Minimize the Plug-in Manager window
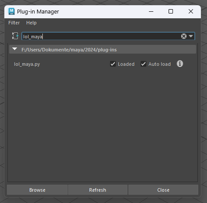 pyautogui.click(x=151, y=11)
